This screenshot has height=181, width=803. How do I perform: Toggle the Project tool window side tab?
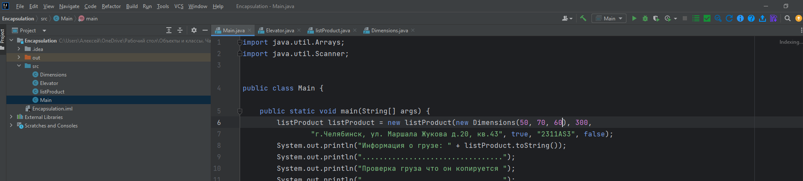pos(3,39)
